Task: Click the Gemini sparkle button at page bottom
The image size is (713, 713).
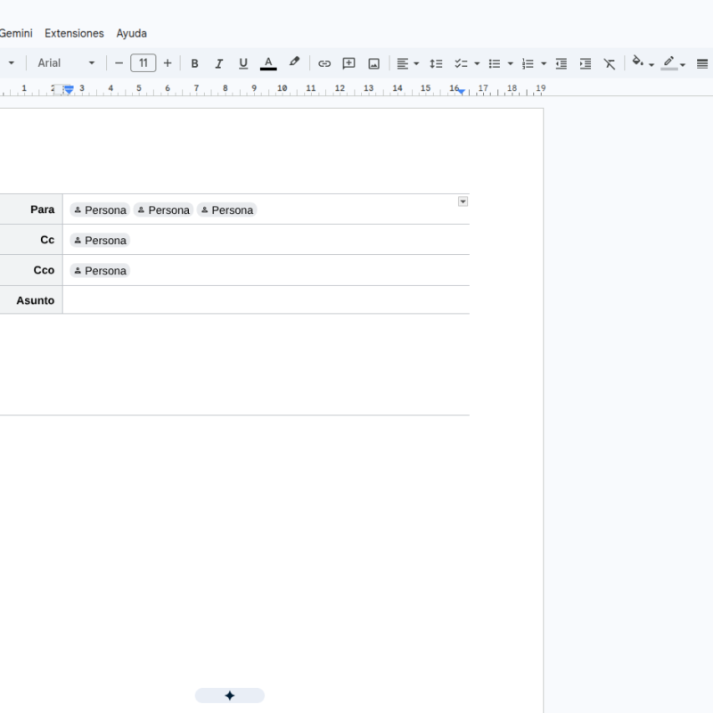Action: click(x=230, y=695)
